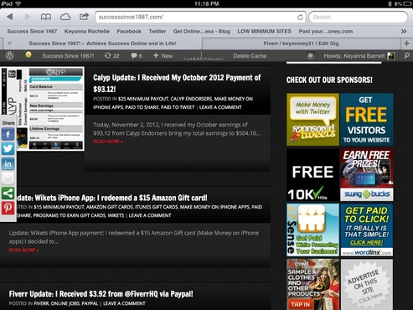Open the $25 MINIMUM PAYOUT category
Image resolution: width=413 pixels, height=310 pixels.
(143, 99)
